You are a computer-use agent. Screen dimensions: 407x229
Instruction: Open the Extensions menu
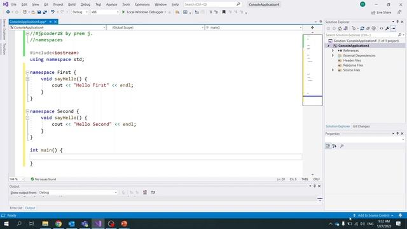click(x=142, y=4)
